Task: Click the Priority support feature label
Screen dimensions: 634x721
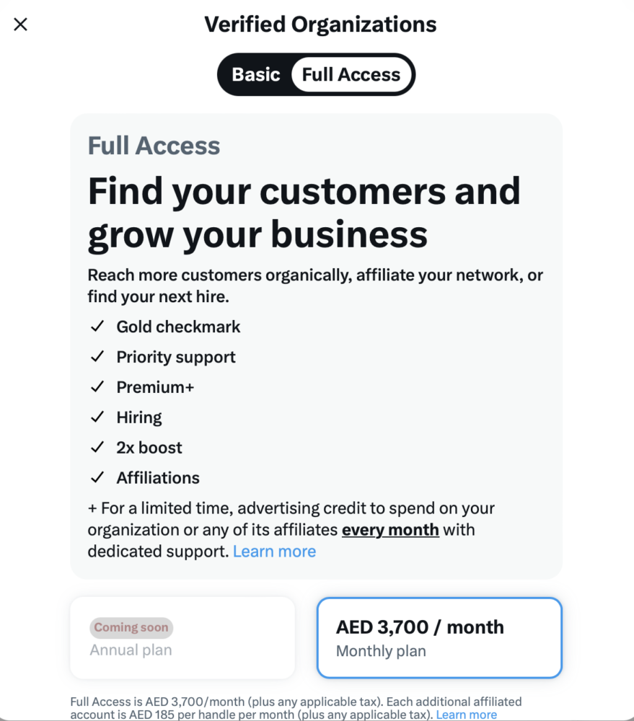Action: [x=176, y=357]
